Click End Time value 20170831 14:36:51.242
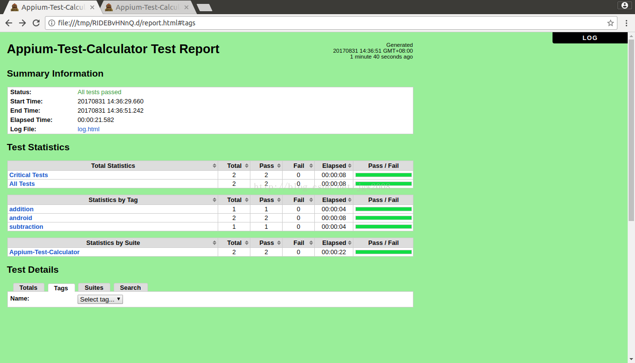 110,111
